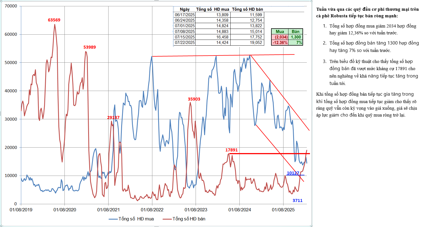Click the blue 'Tổng số HĐ mua' legend entry

(131, 219)
